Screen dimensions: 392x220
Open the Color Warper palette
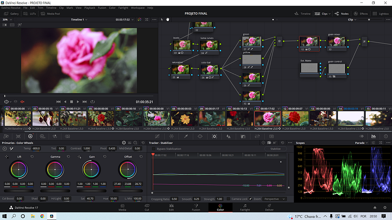[171, 136]
